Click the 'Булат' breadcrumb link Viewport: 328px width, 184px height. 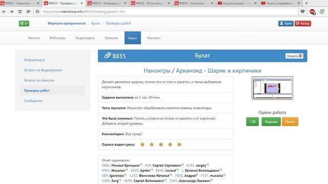[x=96, y=24]
